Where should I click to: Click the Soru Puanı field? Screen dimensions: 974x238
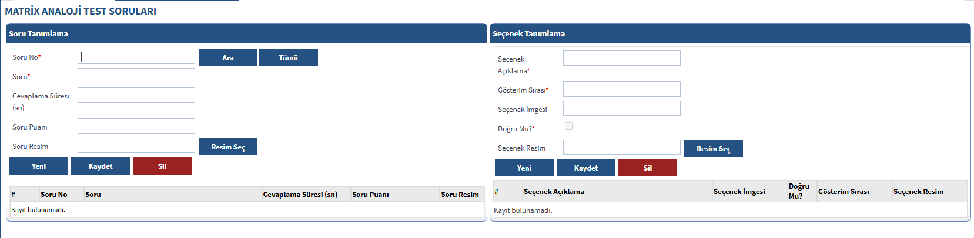(x=136, y=126)
